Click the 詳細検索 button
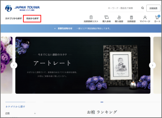 (x=153, y=8)
